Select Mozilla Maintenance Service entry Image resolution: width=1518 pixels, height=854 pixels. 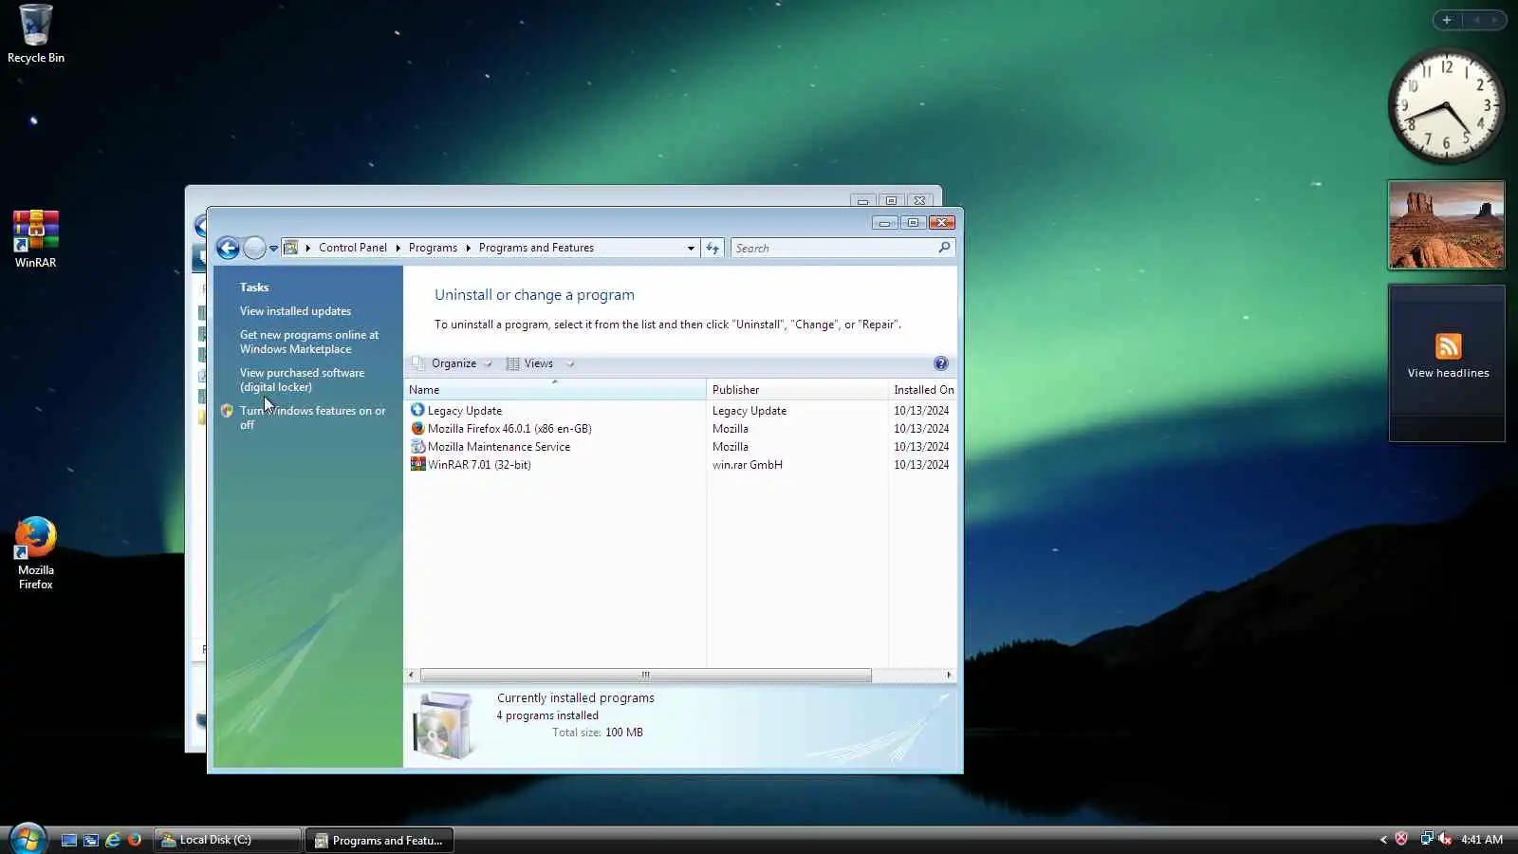(679, 447)
